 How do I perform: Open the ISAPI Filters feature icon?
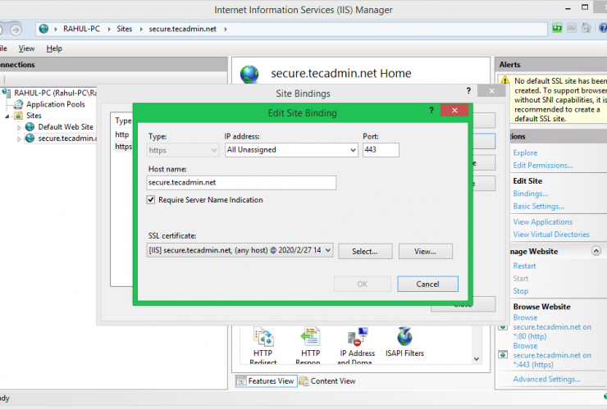click(404, 338)
